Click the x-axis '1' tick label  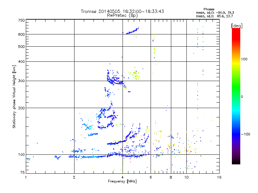tap(26, 177)
